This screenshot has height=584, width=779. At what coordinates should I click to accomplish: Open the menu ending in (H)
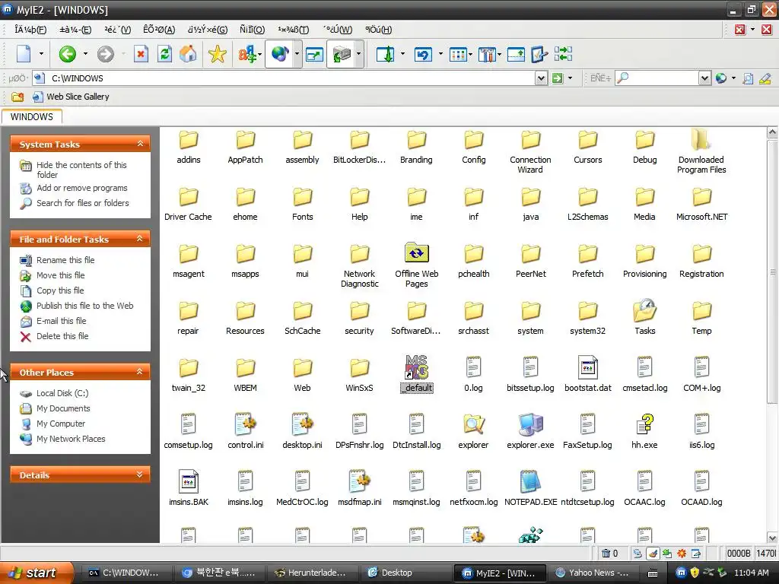pyautogui.click(x=379, y=30)
